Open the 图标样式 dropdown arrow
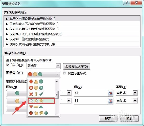 pyautogui.click(x=58, y=74)
